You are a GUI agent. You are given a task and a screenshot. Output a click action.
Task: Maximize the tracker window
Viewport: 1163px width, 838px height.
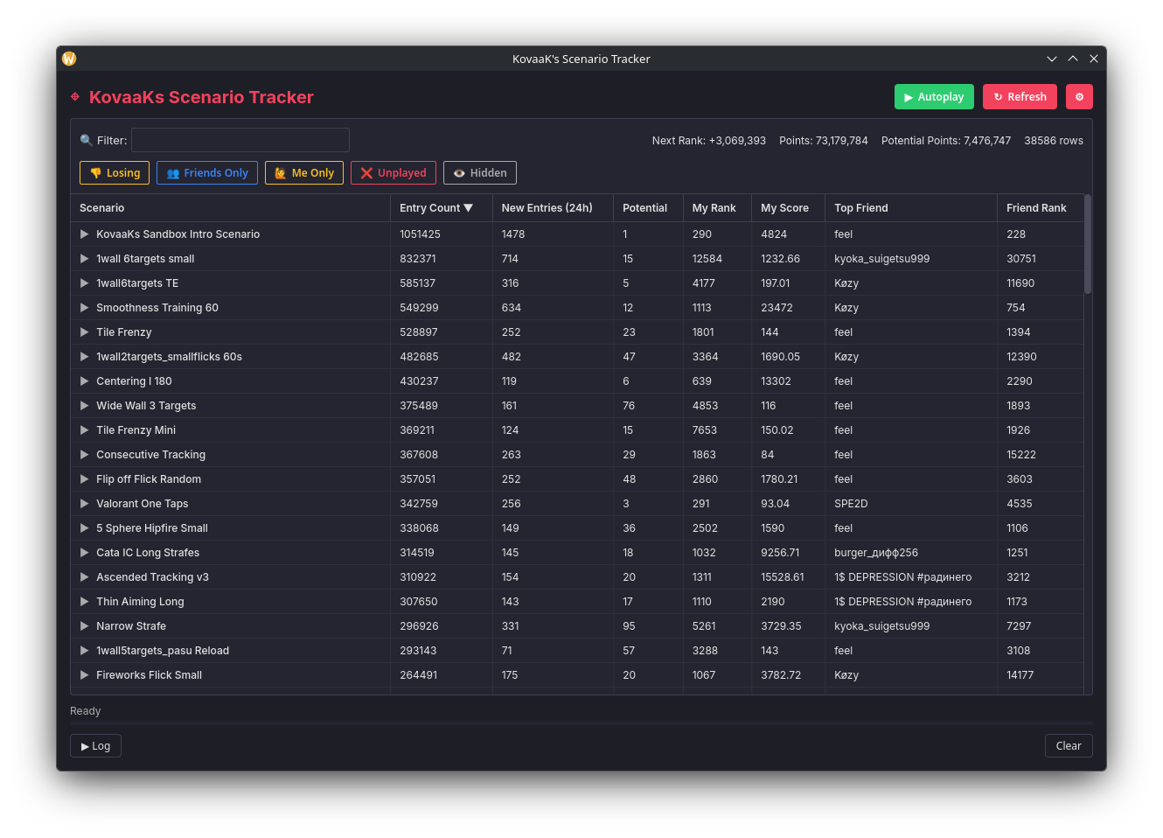coord(1073,59)
